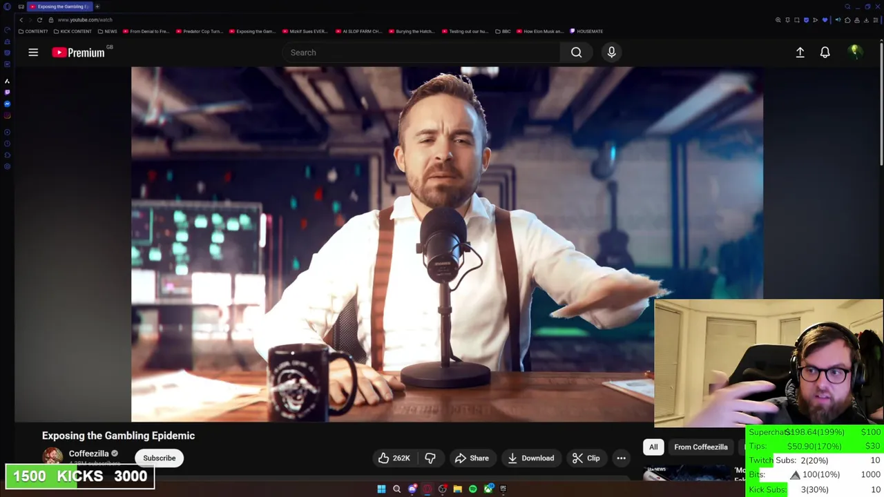
Task: Open Xbox app from the taskbar
Action: click(488, 489)
